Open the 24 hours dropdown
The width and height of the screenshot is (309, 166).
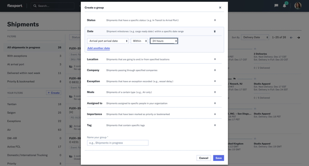164,41
